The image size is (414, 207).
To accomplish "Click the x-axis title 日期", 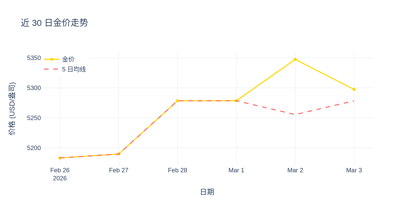I will pyautogui.click(x=207, y=192).
